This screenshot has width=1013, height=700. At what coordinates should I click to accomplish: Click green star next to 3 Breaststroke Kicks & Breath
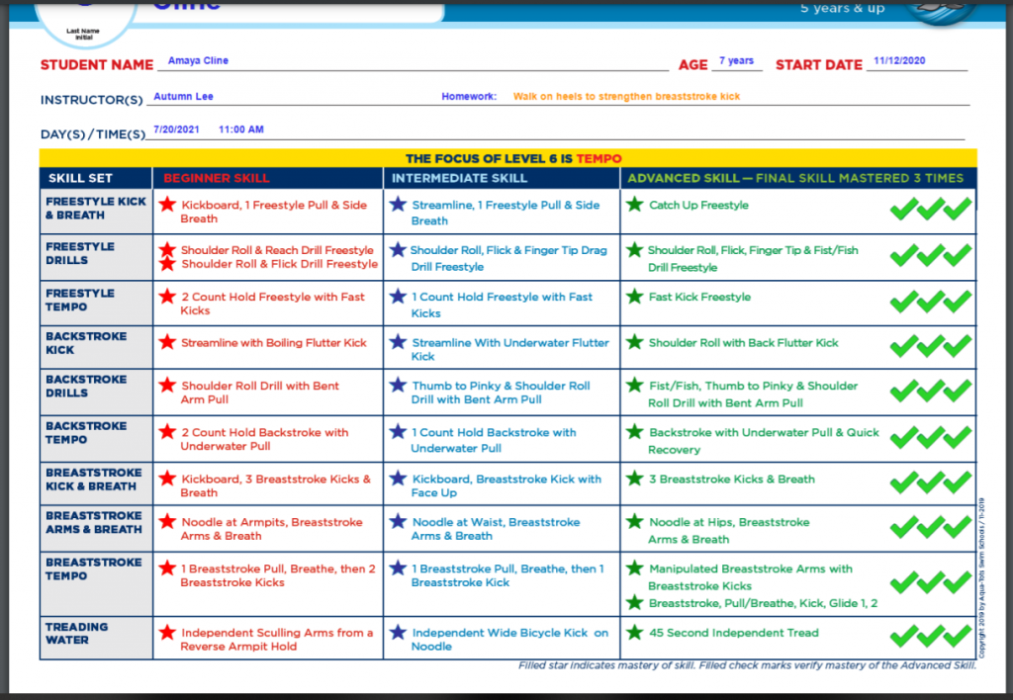pyautogui.click(x=634, y=479)
